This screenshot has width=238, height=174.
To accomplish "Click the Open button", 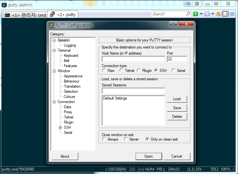I will [x=149, y=156].
